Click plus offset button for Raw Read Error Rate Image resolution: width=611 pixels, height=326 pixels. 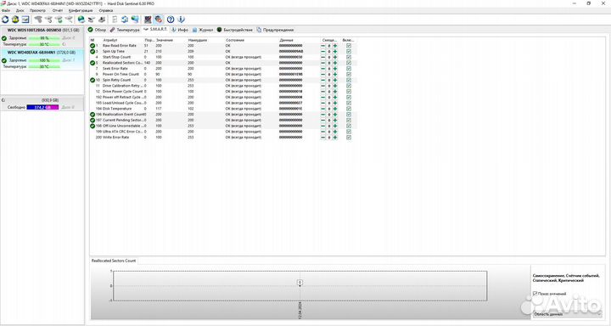click(335, 46)
